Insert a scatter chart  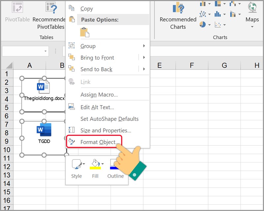tap(218, 25)
